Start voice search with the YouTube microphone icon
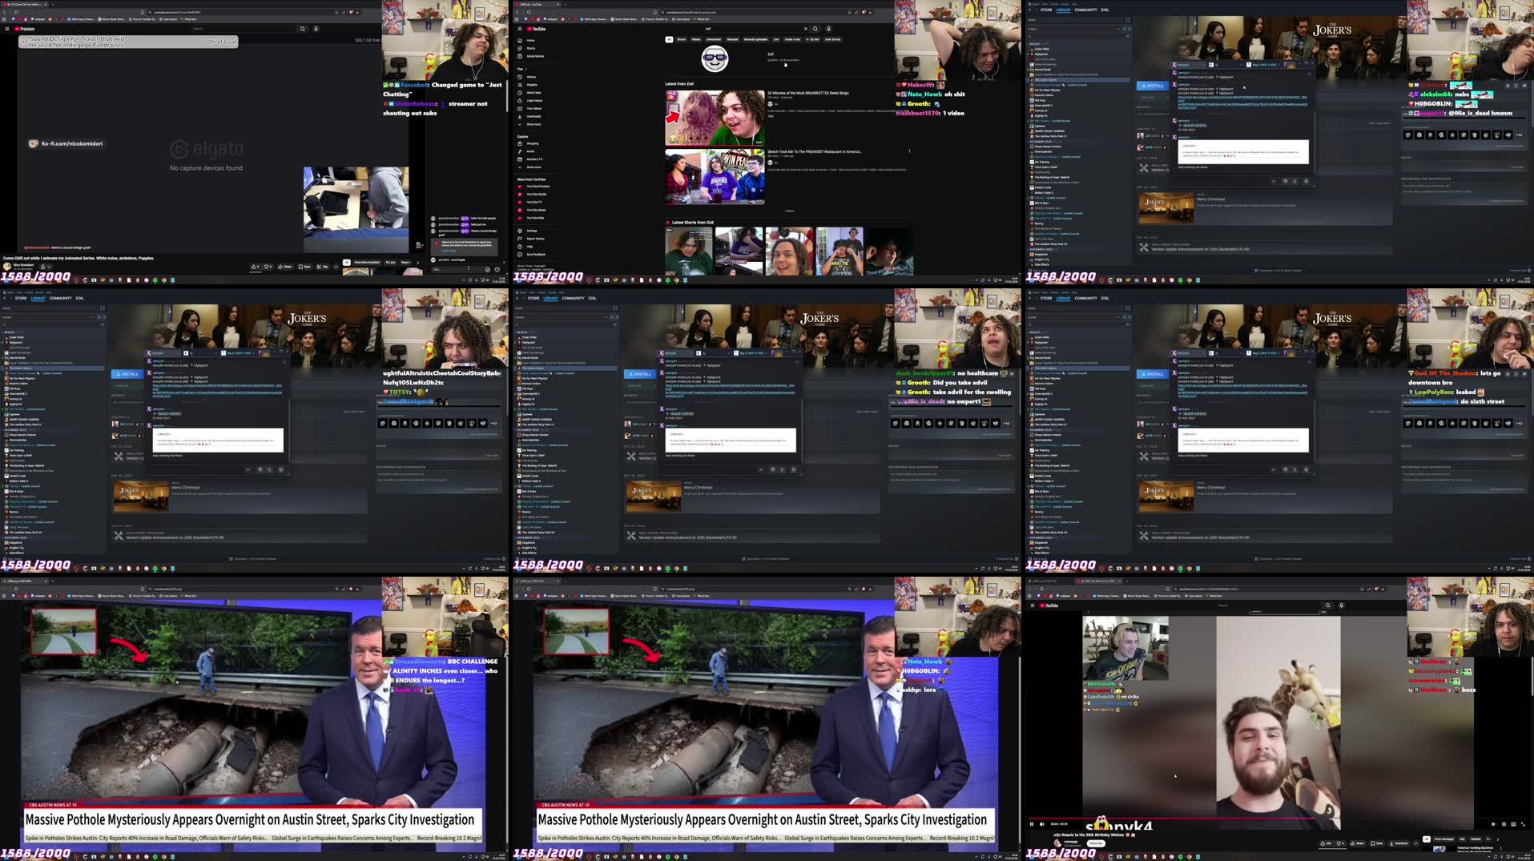Image resolution: width=1534 pixels, height=861 pixels. click(x=829, y=29)
